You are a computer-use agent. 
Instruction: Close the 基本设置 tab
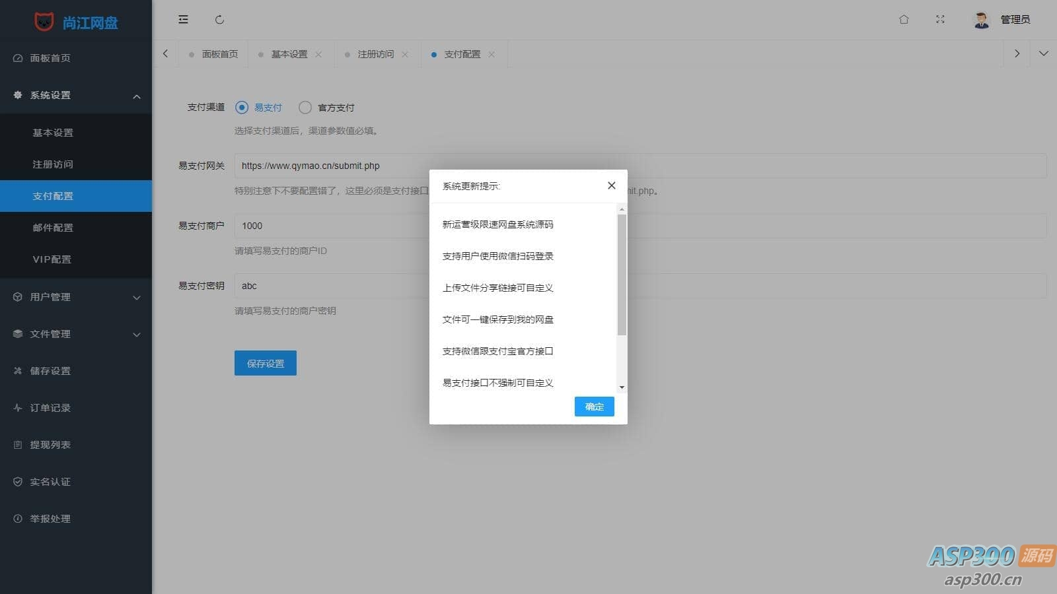[318, 54]
